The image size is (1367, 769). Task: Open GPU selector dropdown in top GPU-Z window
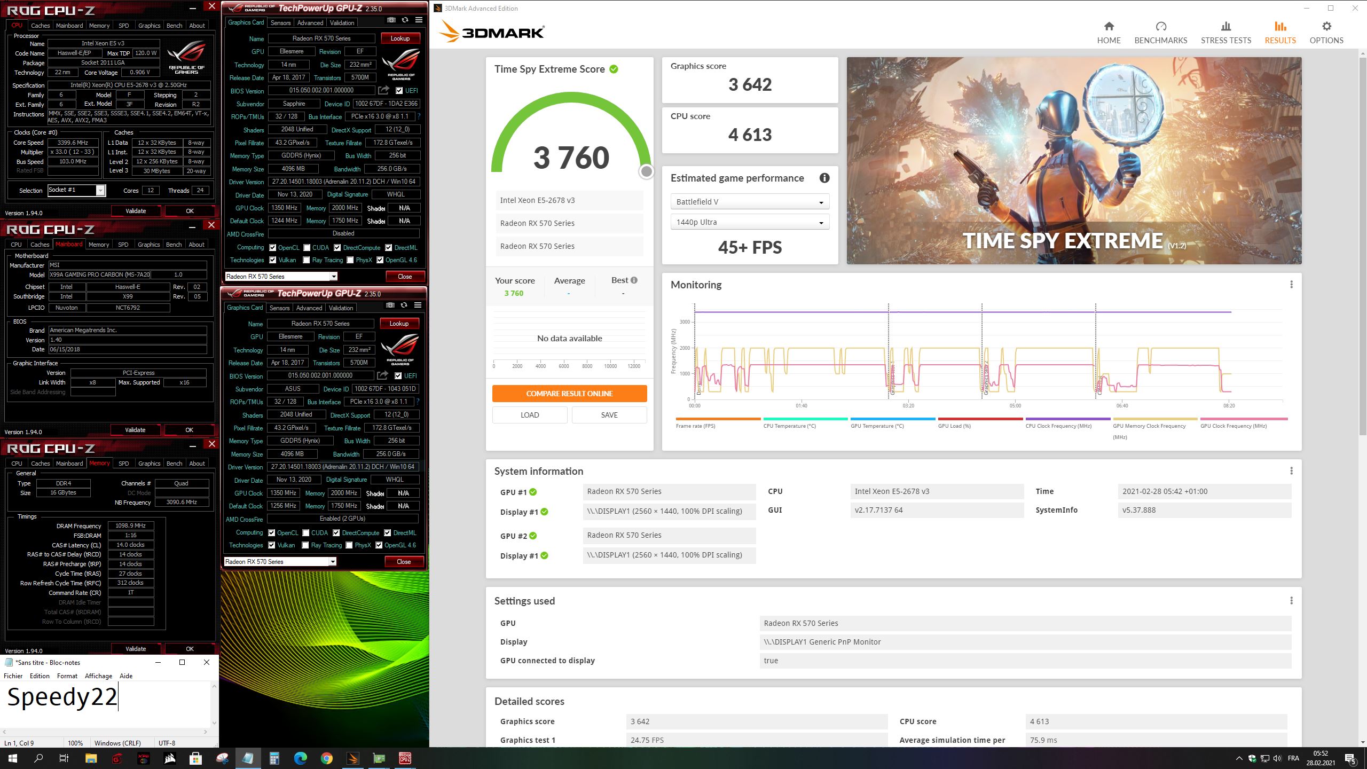tap(281, 277)
